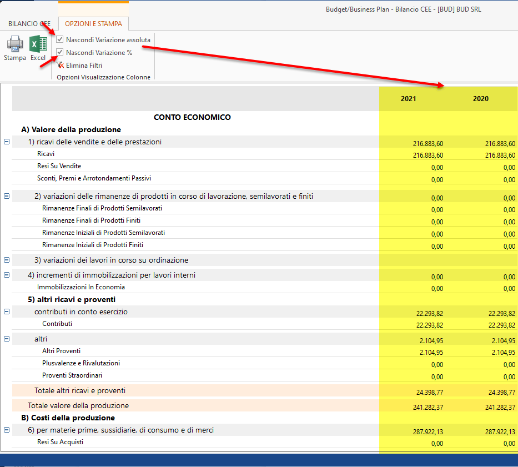
Task: Click 'Rimanenze Finali di Prodotti Semilavorati'
Action: [102, 208]
